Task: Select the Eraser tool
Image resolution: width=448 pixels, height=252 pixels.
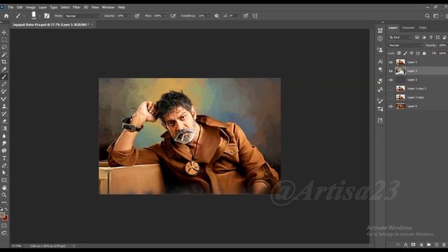Action: coord(4,121)
